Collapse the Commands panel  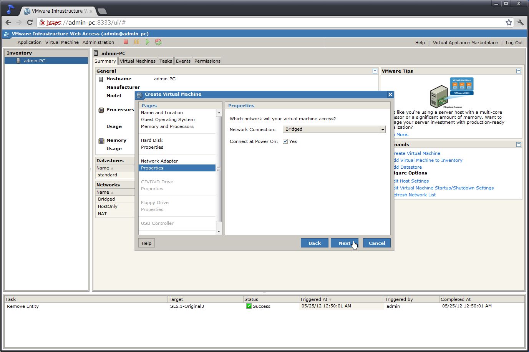click(519, 144)
